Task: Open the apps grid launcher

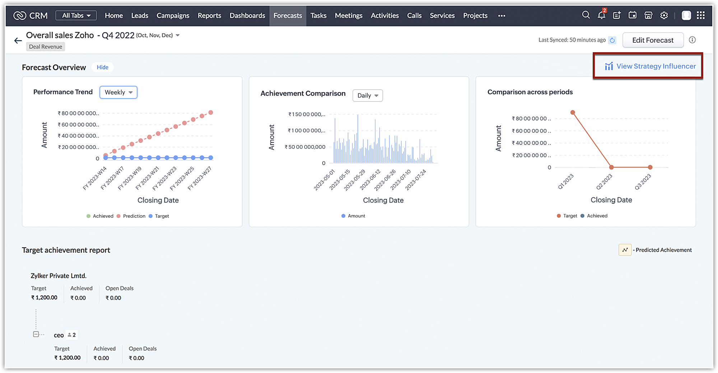Action: (701, 15)
